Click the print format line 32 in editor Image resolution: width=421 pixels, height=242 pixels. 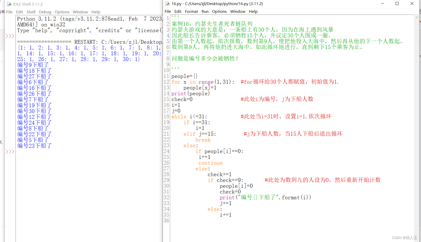pyautogui.click(x=265, y=198)
